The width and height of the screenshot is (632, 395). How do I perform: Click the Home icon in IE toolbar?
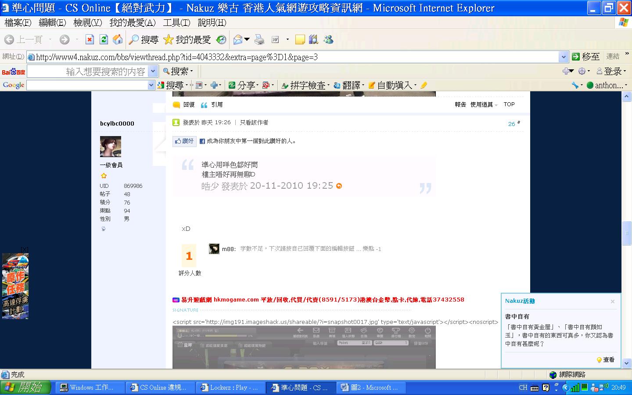pos(118,40)
